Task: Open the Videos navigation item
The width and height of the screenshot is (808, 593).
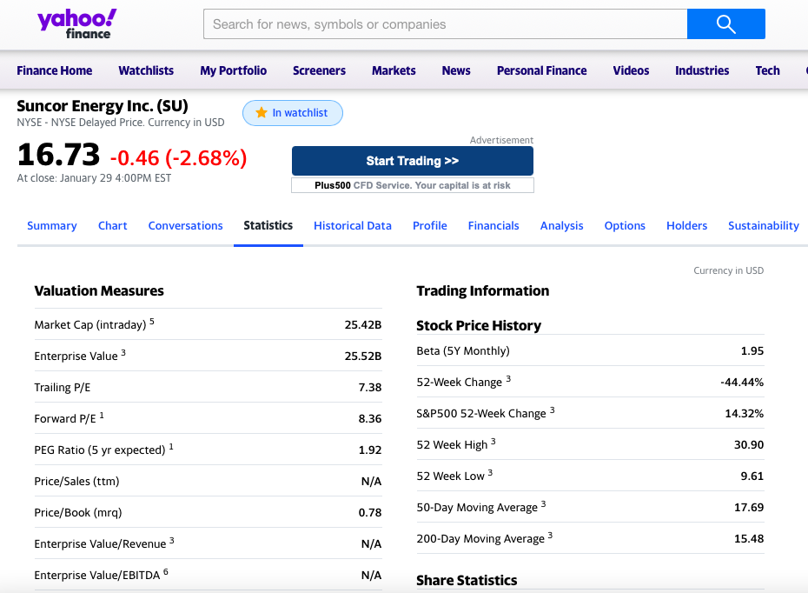Action: (631, 70)
